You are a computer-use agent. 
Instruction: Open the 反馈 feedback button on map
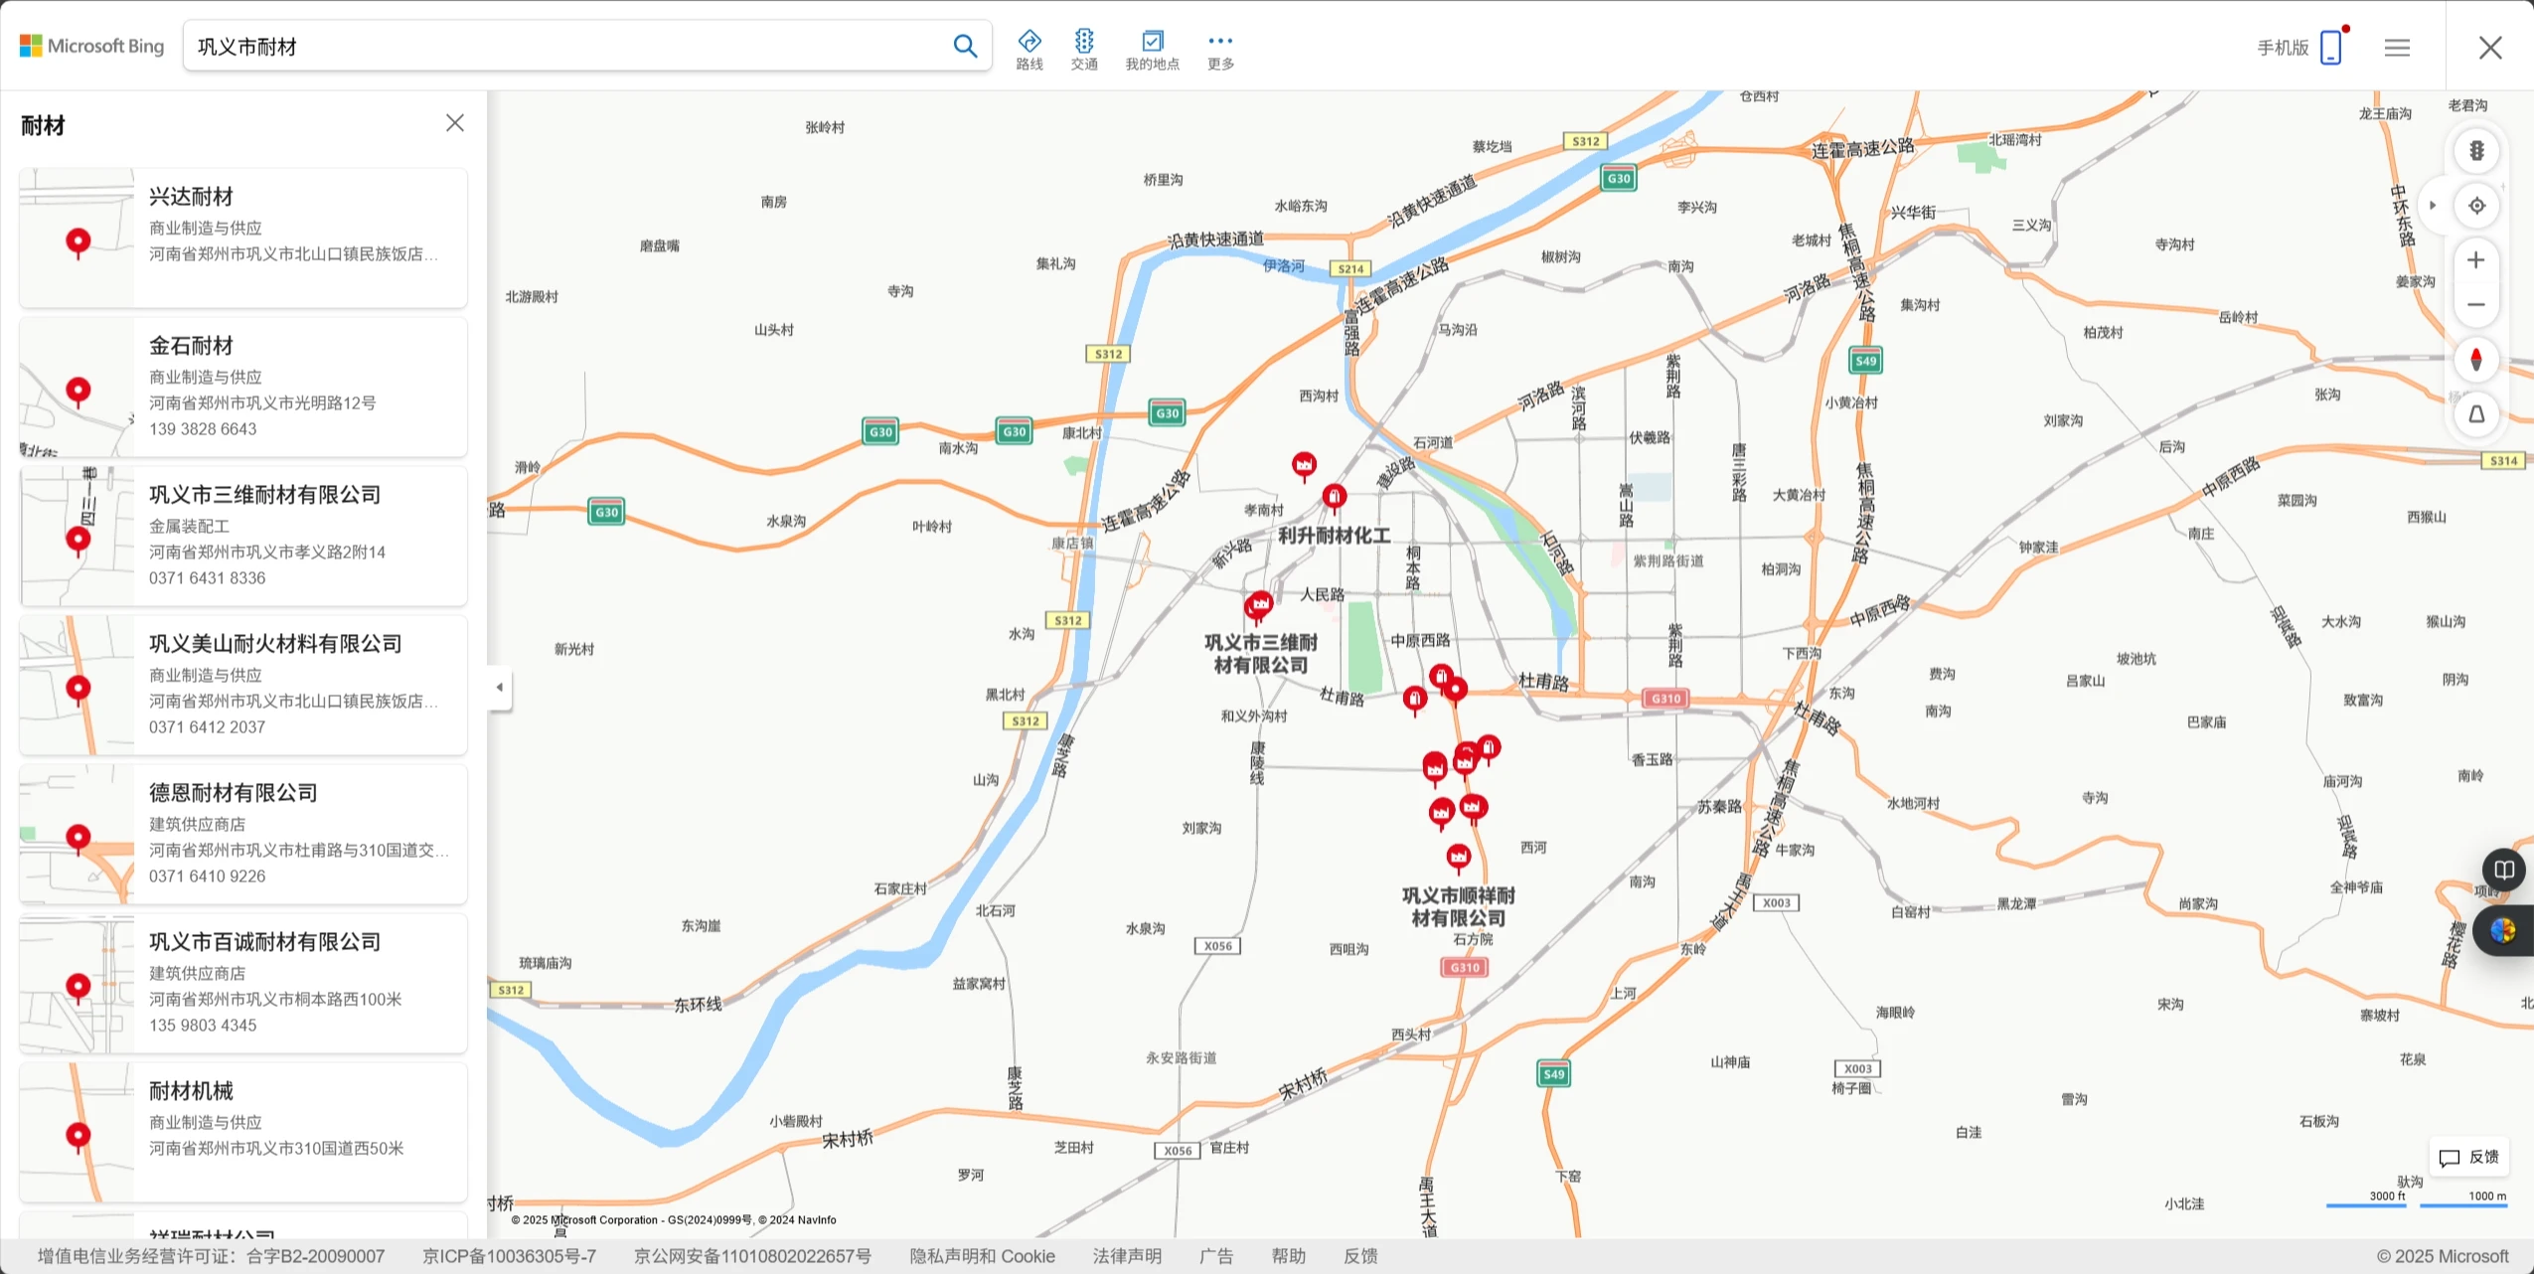[x=2469, y=1157]
